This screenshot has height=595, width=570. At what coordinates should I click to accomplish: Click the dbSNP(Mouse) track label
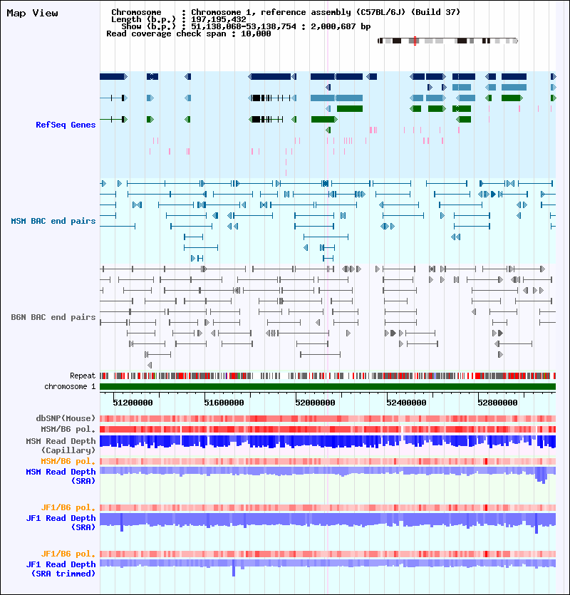click(x=66, y=418)
